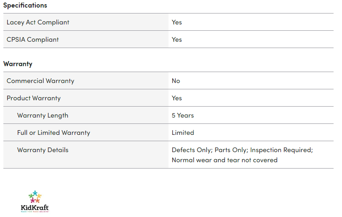Click the KidKraft brand name wordmark

click(35, 207)
